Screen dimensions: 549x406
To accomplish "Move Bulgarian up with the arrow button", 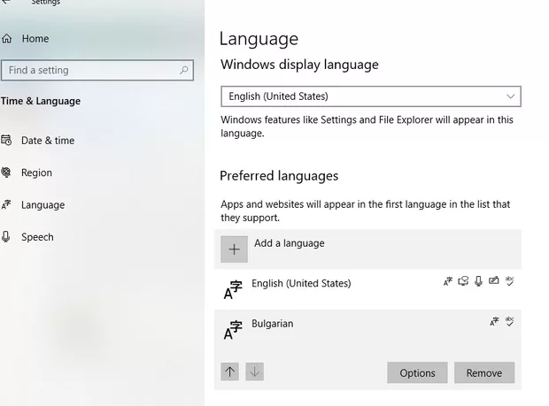I will point(230,372).
